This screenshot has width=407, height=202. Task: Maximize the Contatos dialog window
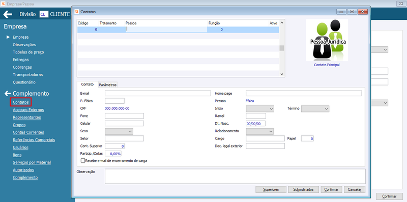pos(352,12)
